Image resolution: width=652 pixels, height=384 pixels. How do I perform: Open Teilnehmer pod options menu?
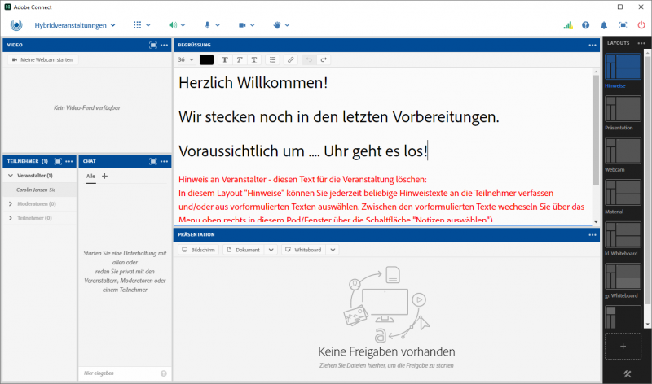(69, 161)
